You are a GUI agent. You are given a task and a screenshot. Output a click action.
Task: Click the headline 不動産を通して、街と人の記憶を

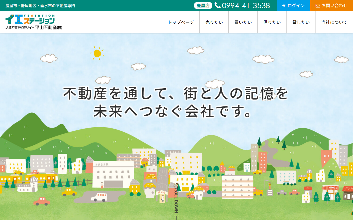click(x=176, y=93)
